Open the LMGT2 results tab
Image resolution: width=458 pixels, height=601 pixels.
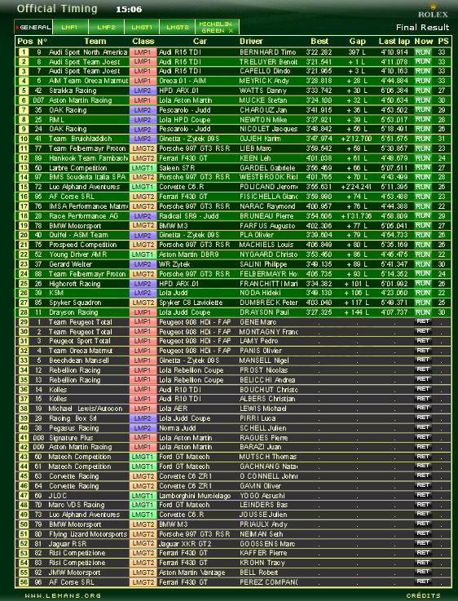[178, 27]
